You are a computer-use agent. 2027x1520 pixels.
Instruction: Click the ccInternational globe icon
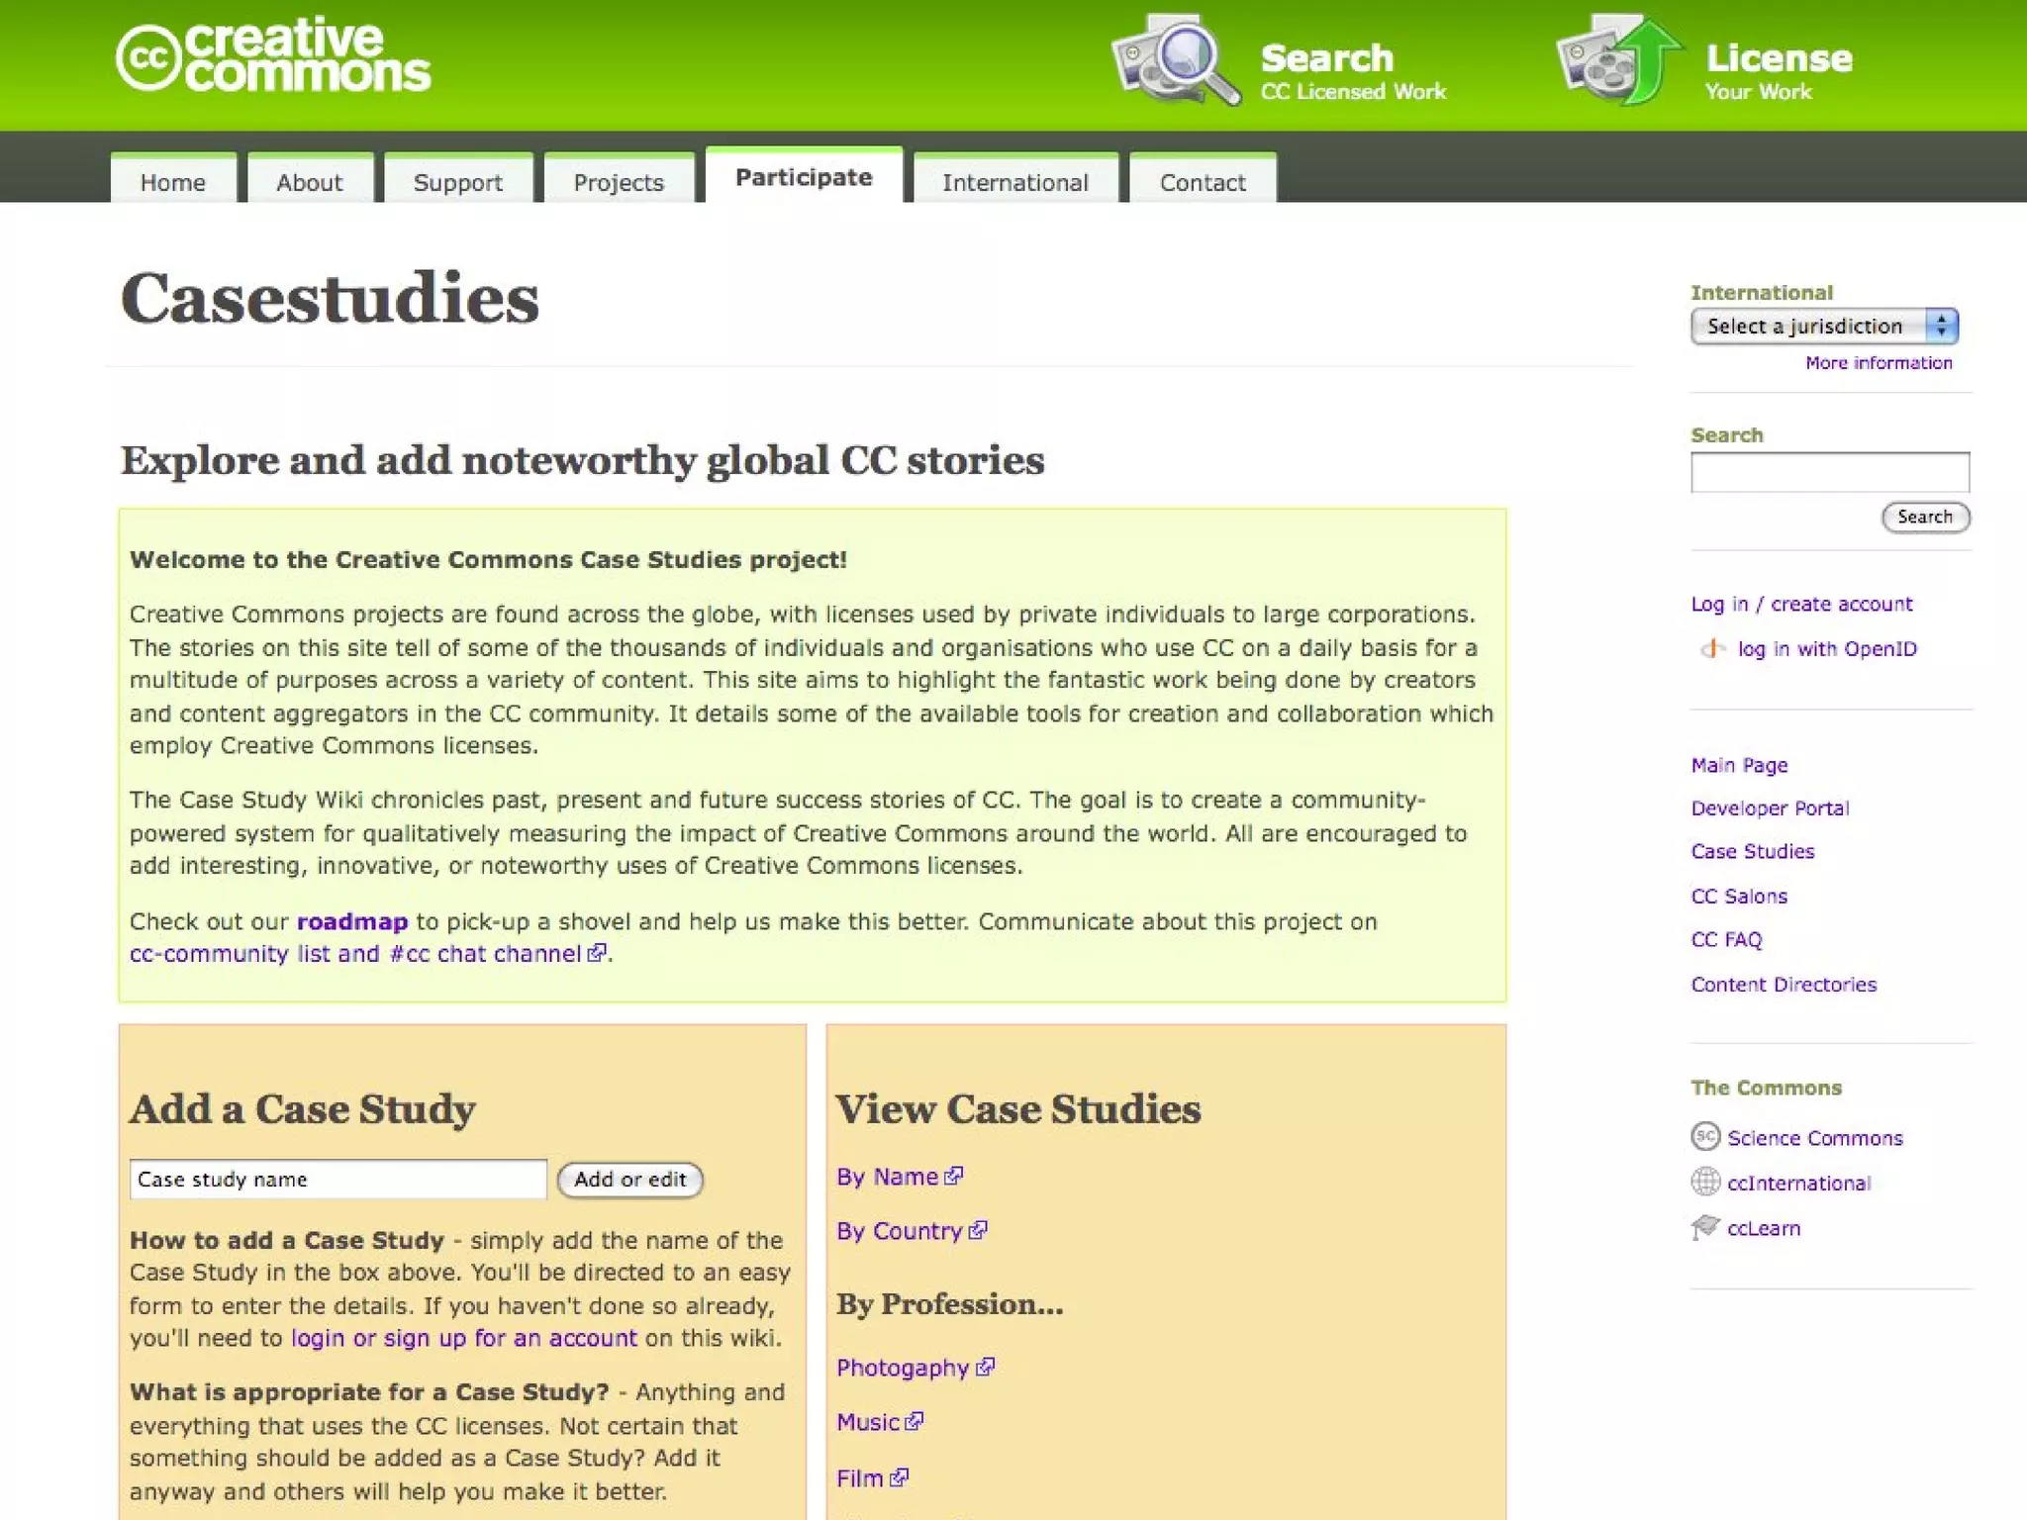[x=1704, y=1182]
